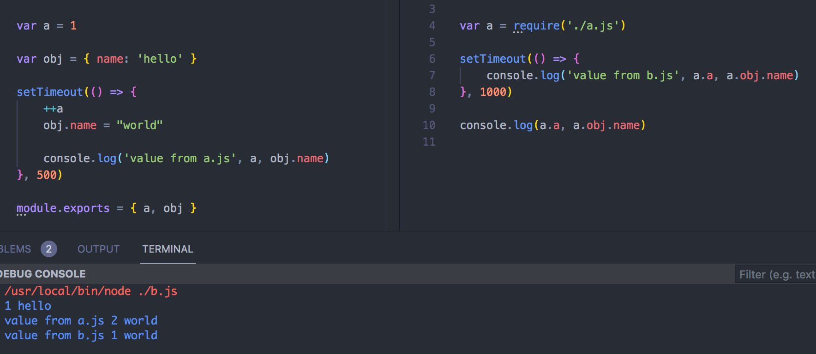
Task: Click line number 6 in b.js gutter
Action: click(432, 59)
